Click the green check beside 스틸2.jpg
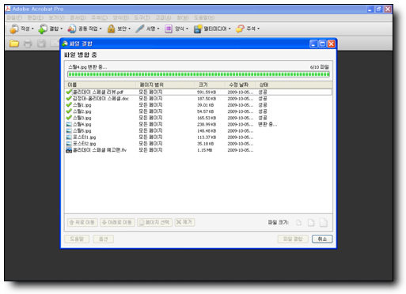The width and height of the screenshot is (406, 294). [69, 111]
